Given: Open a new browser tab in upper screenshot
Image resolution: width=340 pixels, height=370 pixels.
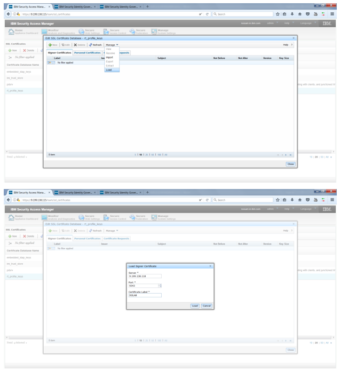Looking at the screenshot, I should coord(147,6).
